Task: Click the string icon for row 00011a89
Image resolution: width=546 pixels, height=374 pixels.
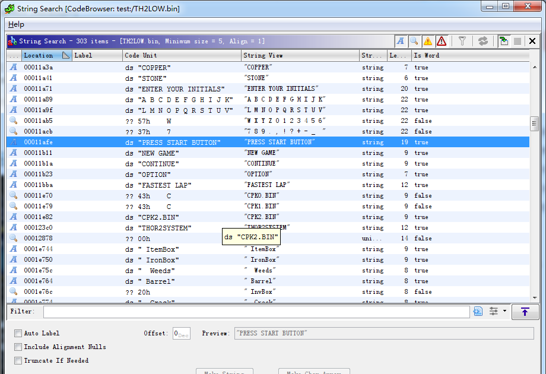Action: (13, 99)
